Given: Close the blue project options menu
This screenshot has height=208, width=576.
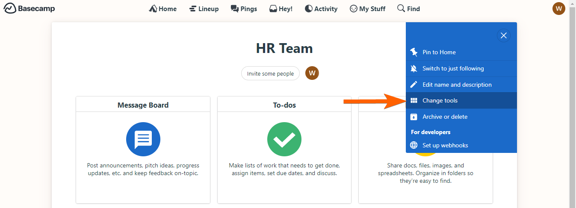Looking at the screenshot, I should [503, 35].
